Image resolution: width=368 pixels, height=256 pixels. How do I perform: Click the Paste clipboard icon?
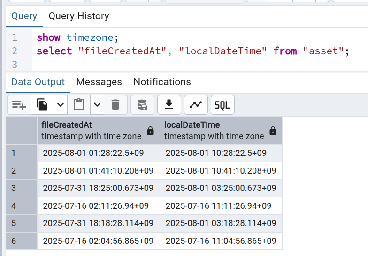(79, 105)
